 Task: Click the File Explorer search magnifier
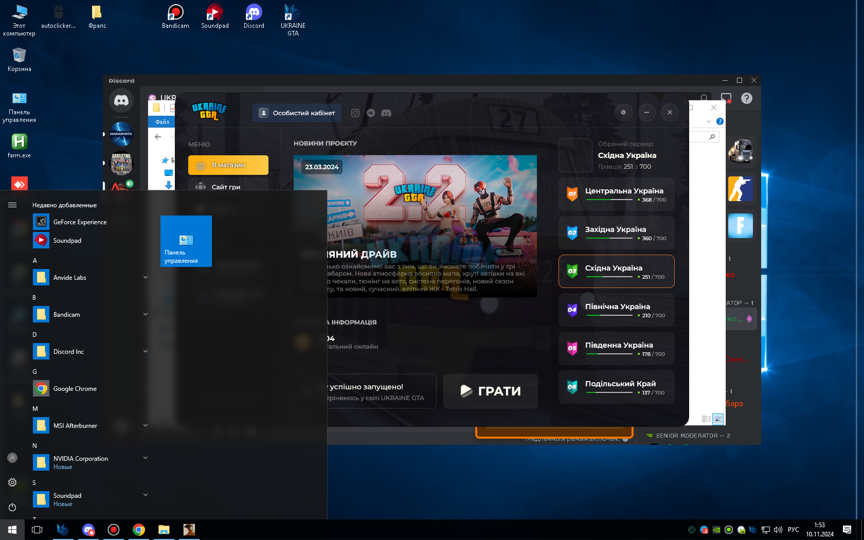click(712, 137)
